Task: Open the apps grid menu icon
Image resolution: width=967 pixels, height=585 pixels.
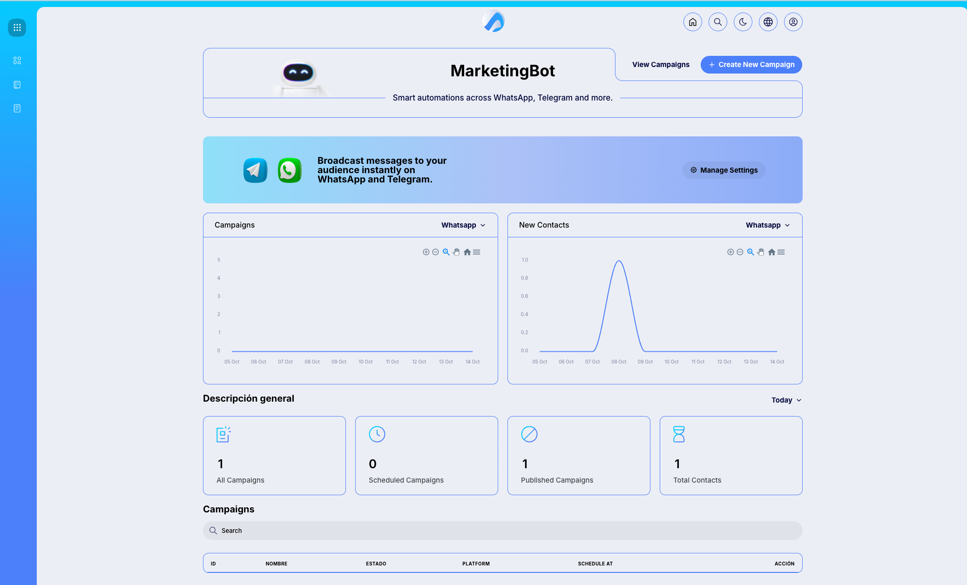Action: pyautogui.click(x=17, y=27)
